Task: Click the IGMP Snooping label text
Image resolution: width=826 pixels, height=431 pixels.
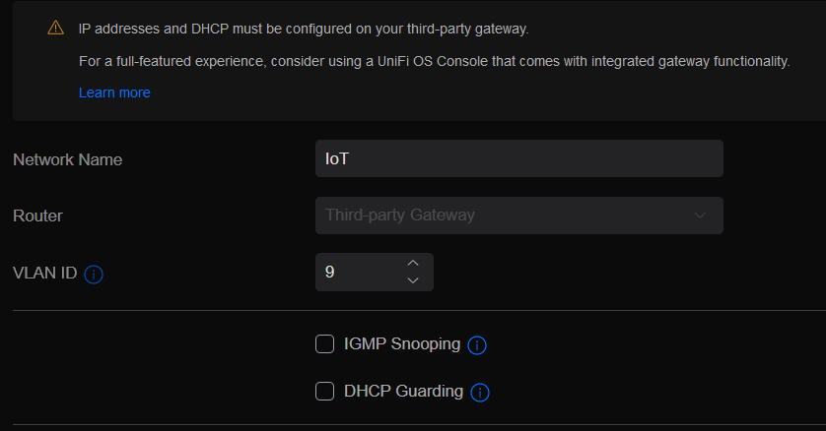Action: click(402, 344)
